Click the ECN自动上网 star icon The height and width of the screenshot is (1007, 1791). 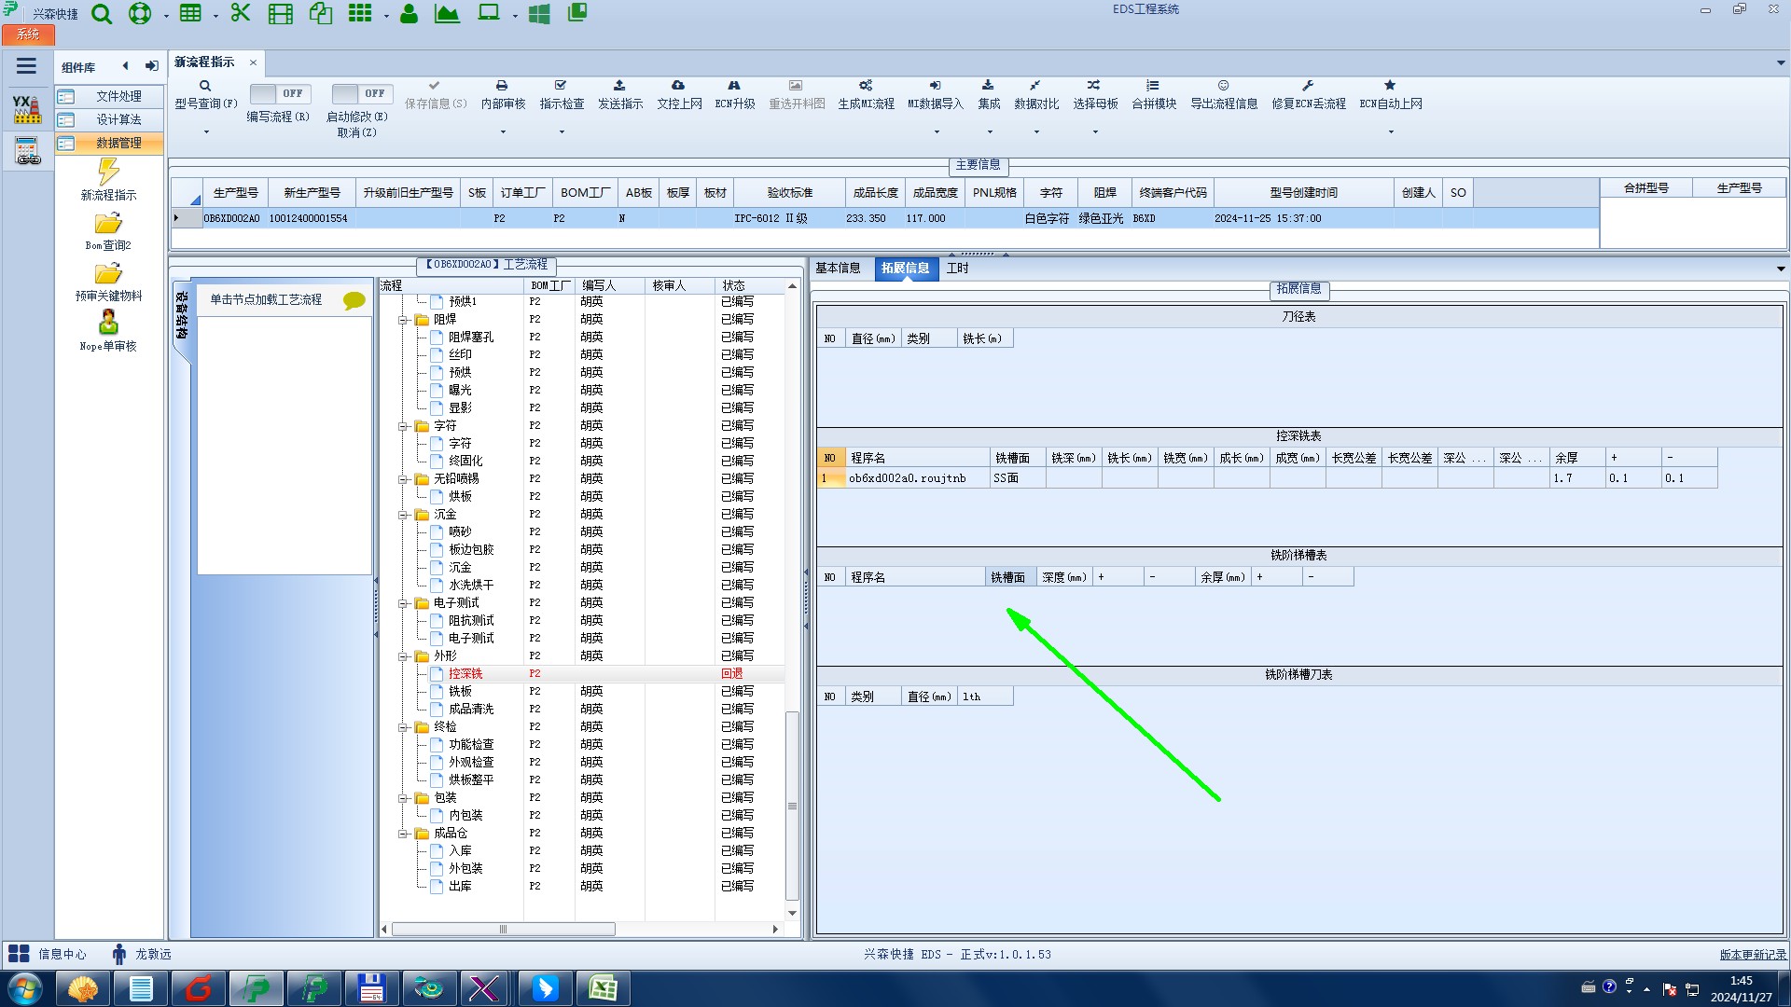[1390, 86]
